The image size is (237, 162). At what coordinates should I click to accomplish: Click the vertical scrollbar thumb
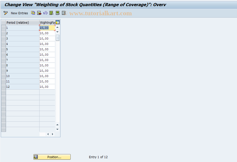(57, 38)
